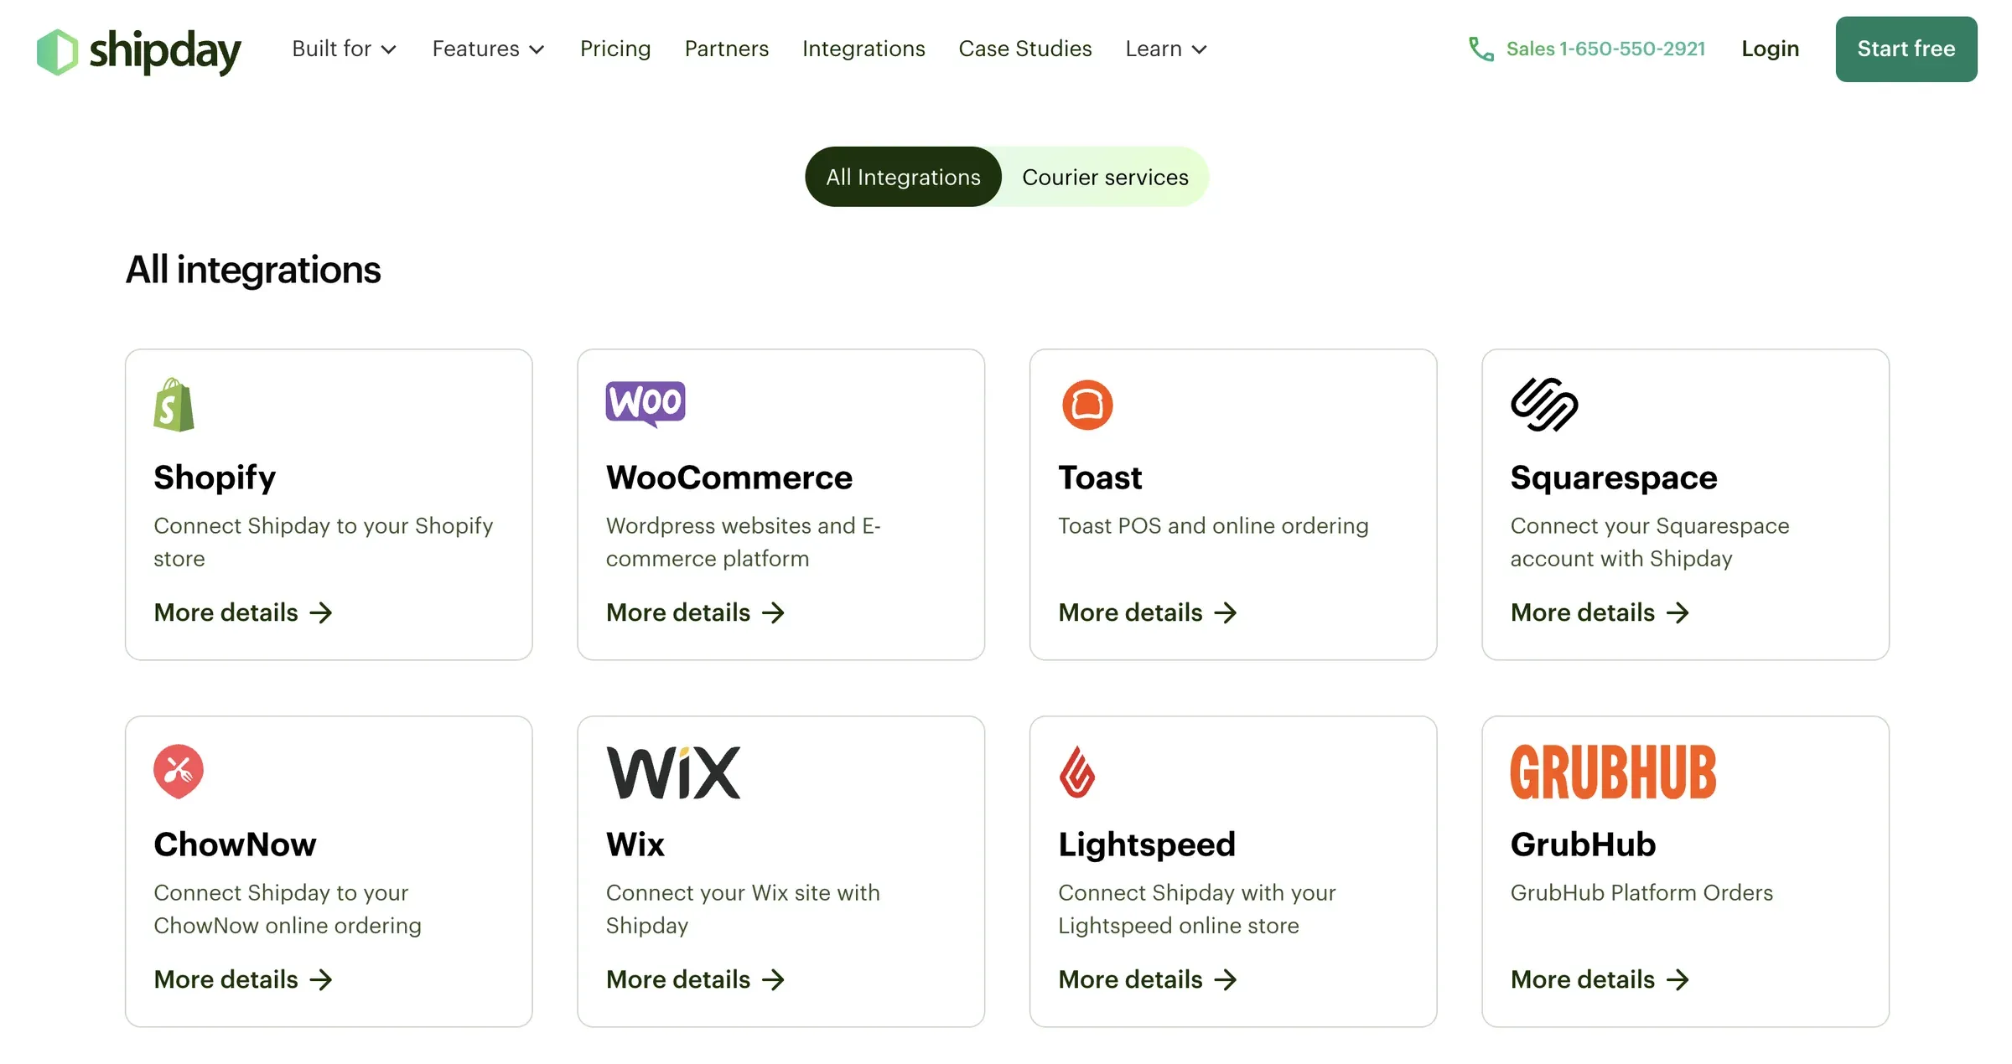Click the All integrations heading
The width and height of the screenshot is (2012, 1064).
(253, 270)
